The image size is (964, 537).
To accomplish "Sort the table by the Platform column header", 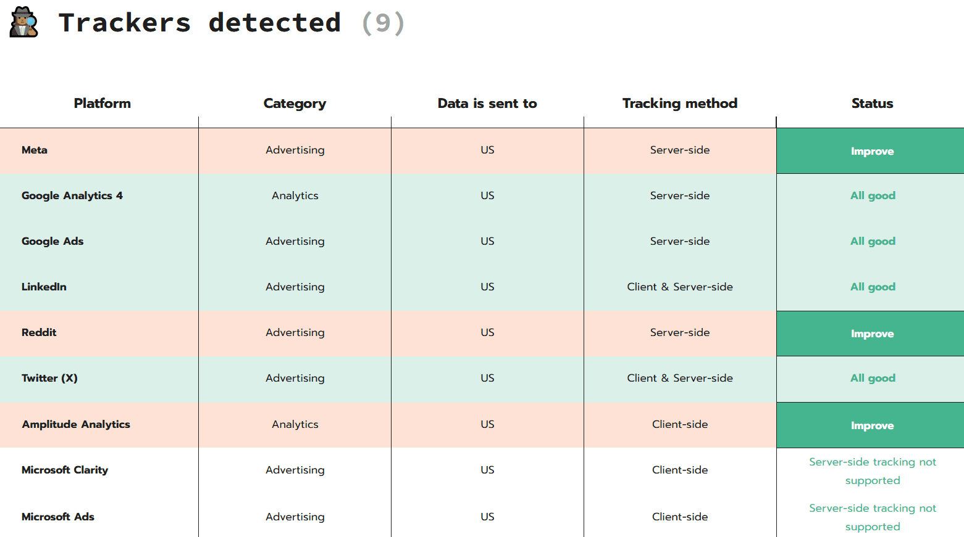I will click(102, 103).
